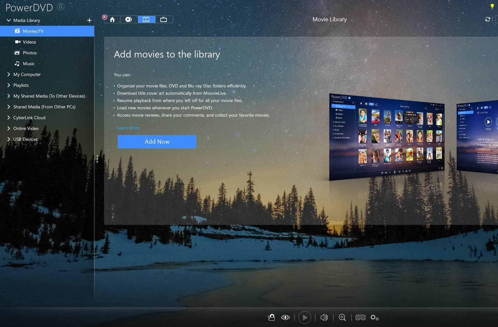
Task: Click the sidebar resize handle dots
Action: (x=97, y=159)
